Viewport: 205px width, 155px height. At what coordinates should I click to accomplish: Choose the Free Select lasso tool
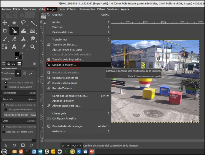pyautogui.click(x=23, y=23)
